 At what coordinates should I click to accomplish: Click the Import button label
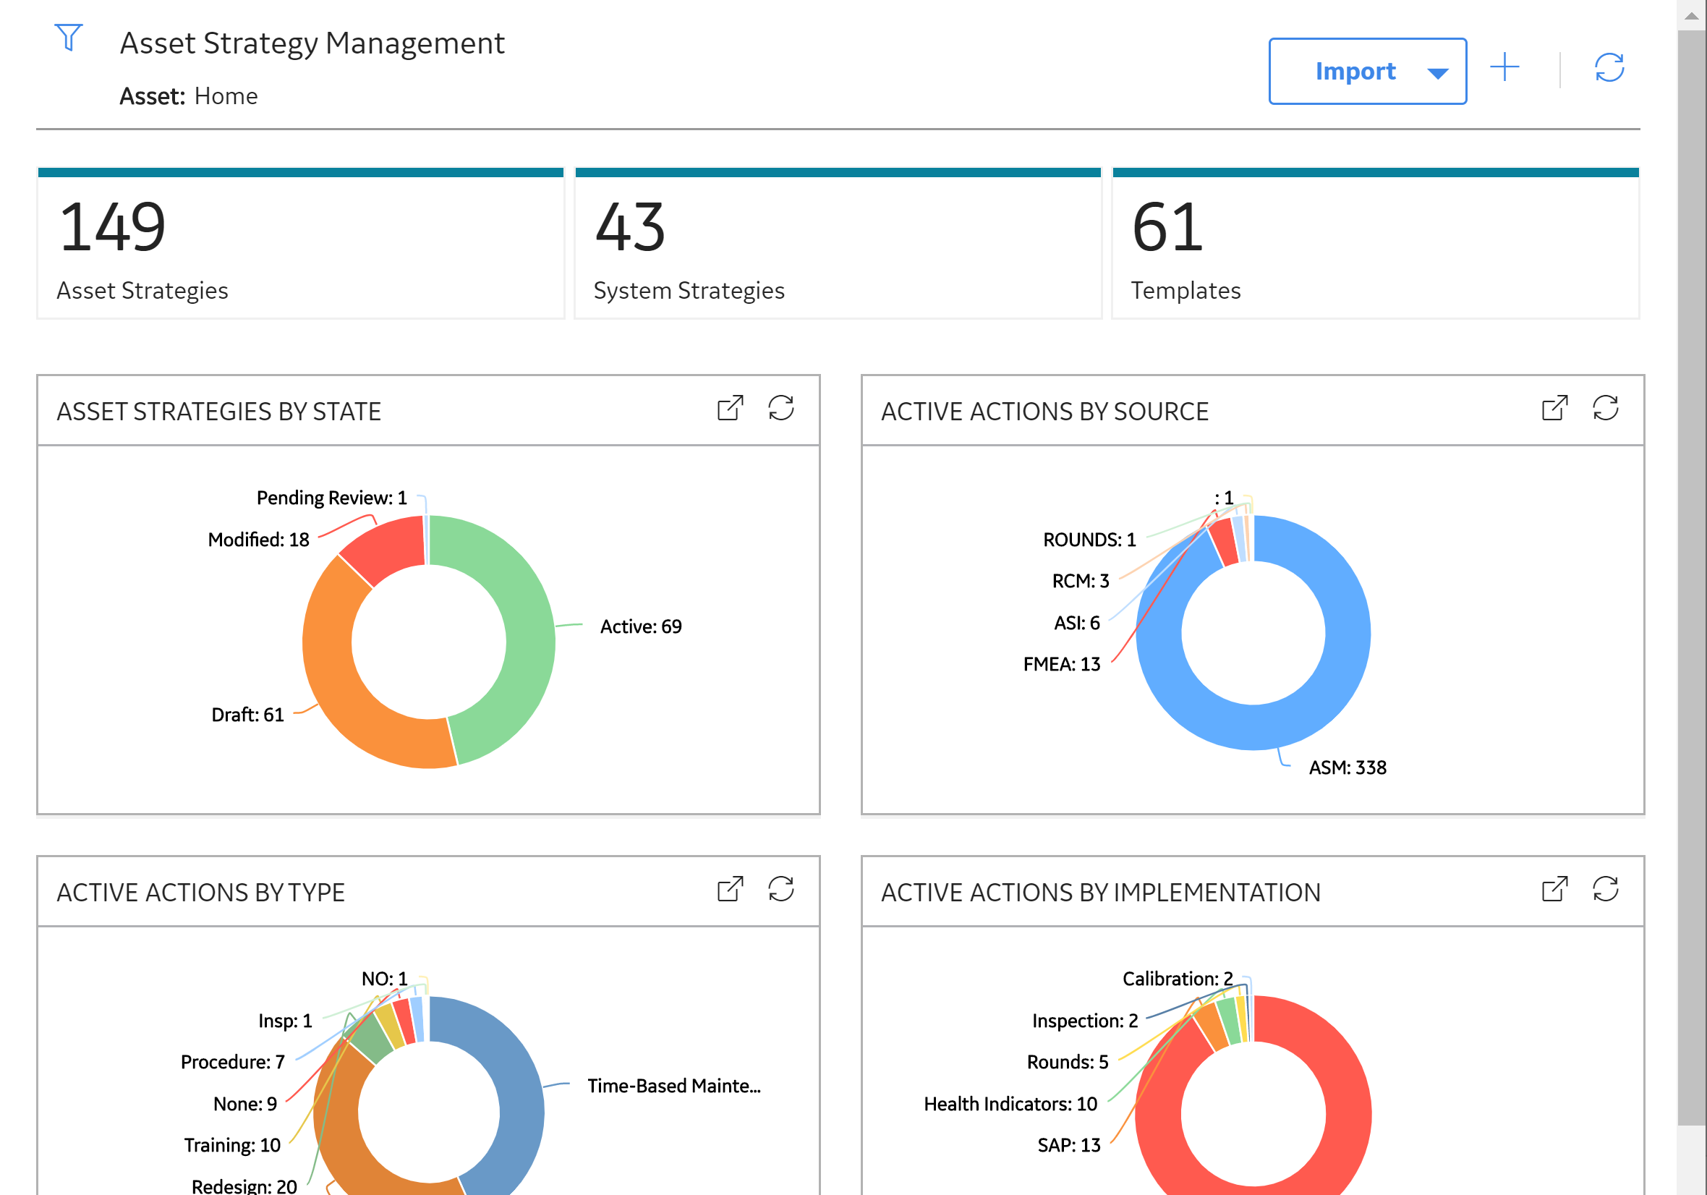tap(1355, 72)
